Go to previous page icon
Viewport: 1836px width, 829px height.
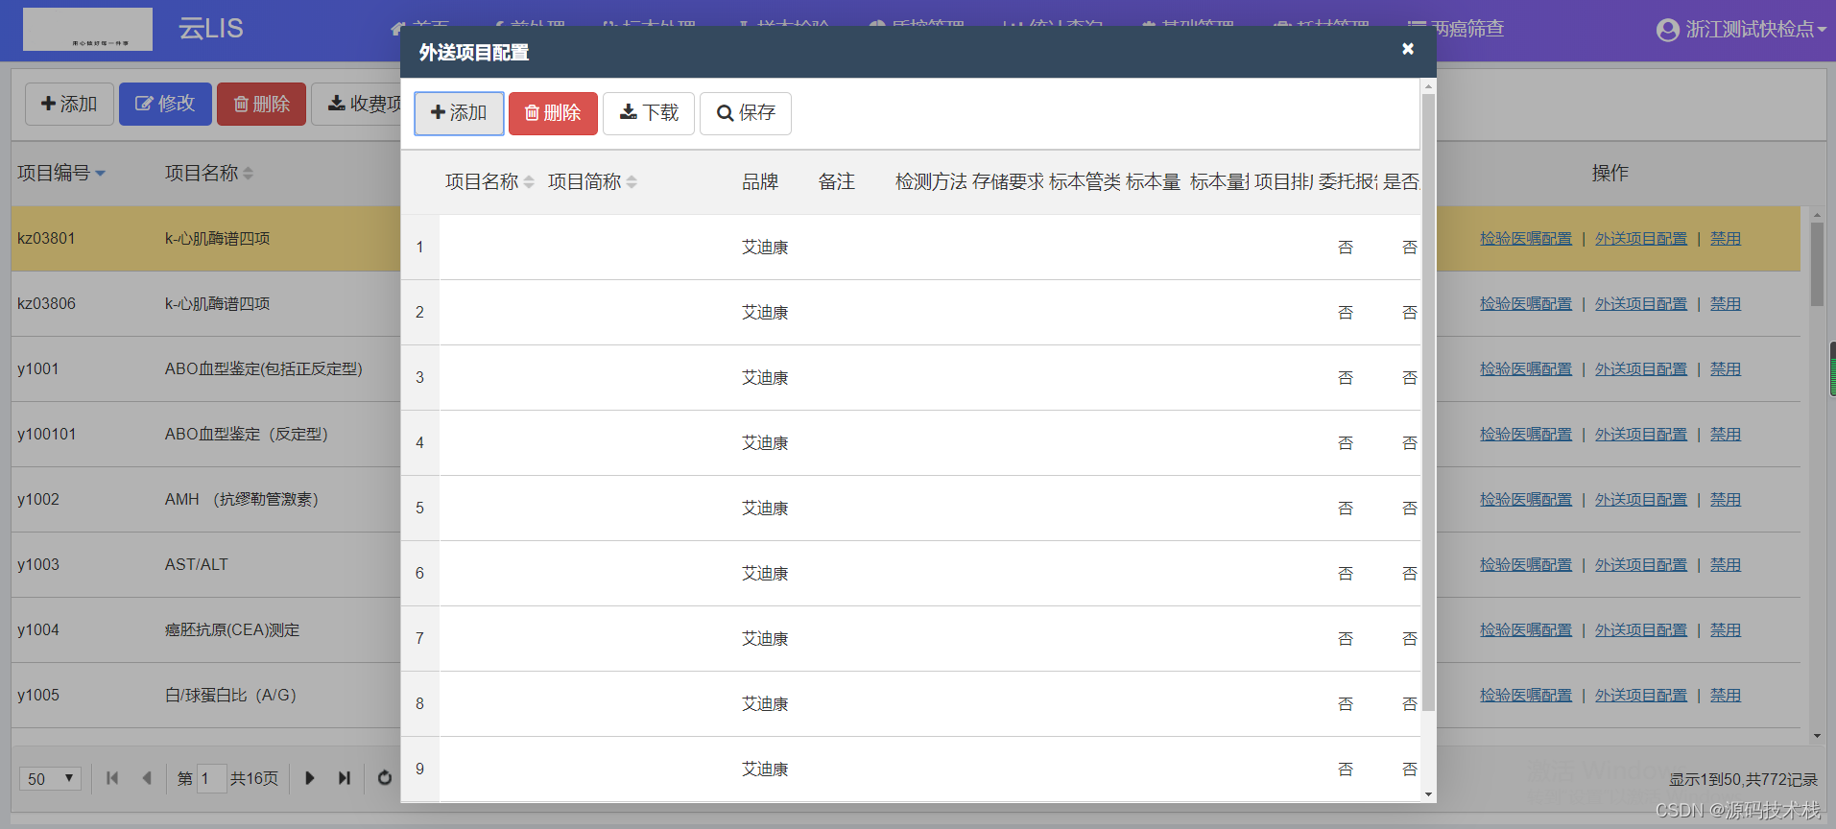point(147,778)
